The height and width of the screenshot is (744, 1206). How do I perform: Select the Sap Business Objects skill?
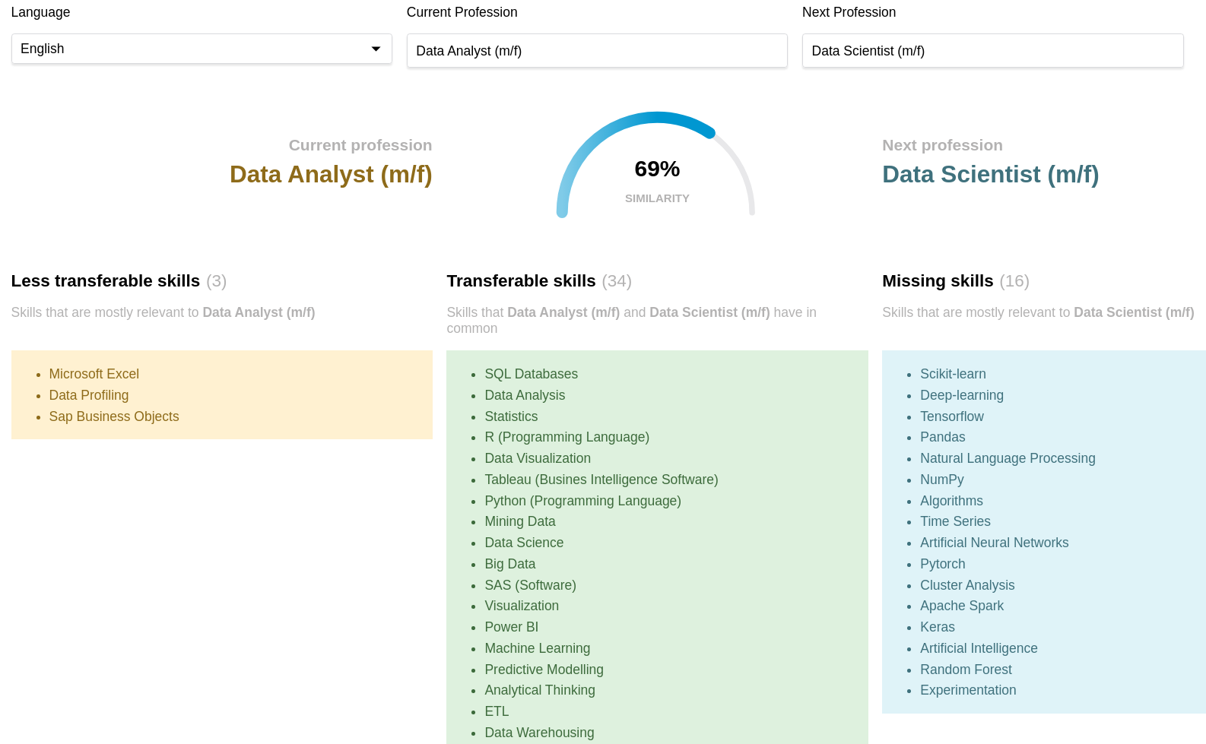(113, 416)
